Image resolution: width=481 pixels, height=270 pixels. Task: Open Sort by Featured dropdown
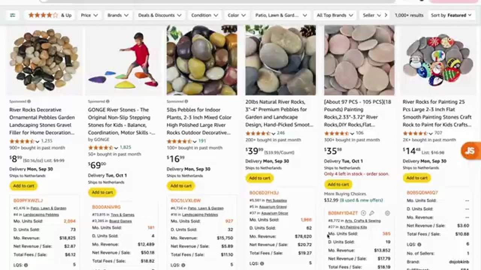[x=451, y=15]
